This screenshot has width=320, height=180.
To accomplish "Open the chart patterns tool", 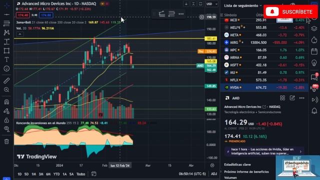I will (x=6, y=32).
